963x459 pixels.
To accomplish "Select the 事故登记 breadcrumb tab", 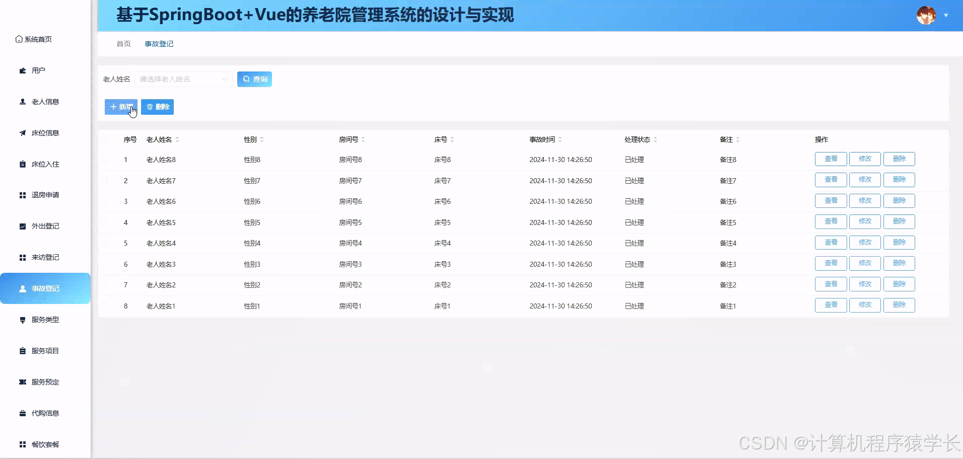I will click(159, 44).
